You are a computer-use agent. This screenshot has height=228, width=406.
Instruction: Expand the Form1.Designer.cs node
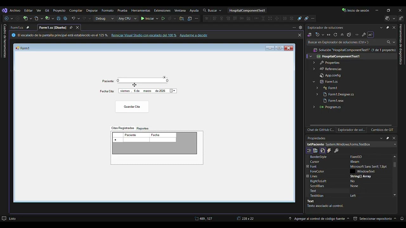[x=317, y=94]
